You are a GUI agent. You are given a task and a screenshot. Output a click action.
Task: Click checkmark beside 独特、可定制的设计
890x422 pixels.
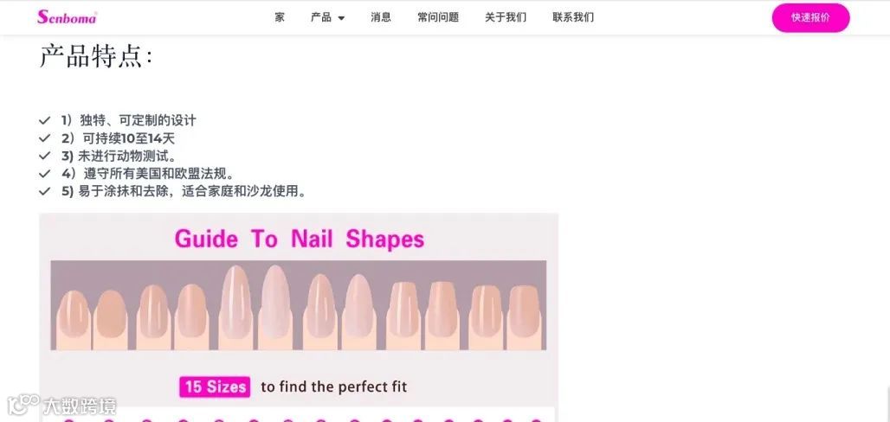click(45, 120)
